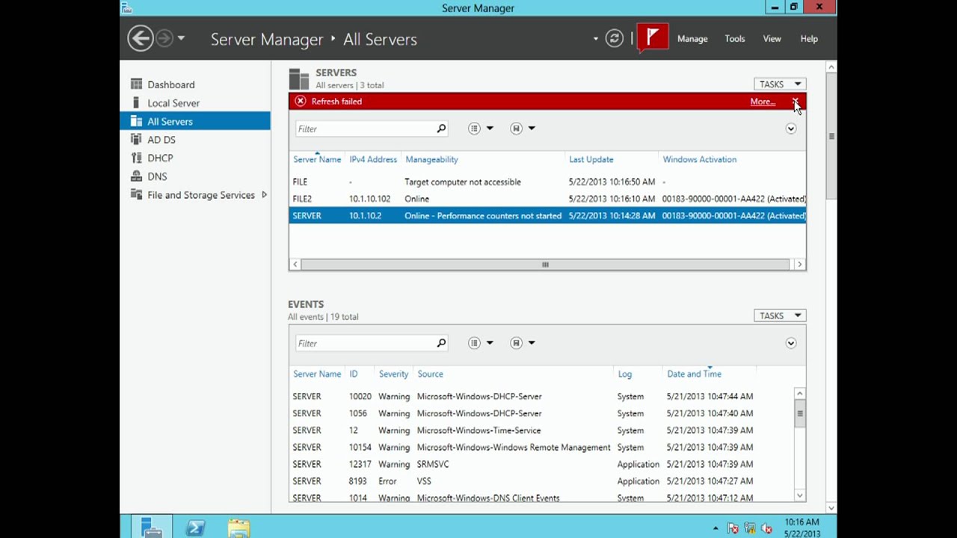Sort servers by Manageability column
957x538 pixels.
431,159
